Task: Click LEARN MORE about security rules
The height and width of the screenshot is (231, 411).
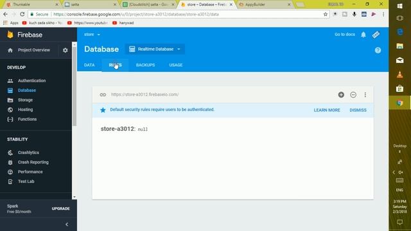Action: coord(327,110)
